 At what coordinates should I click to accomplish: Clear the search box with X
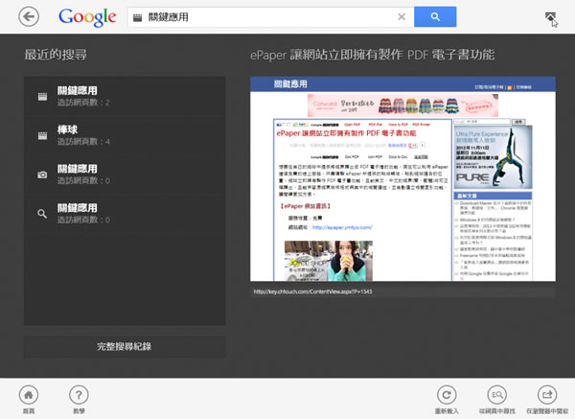point(402,16)
